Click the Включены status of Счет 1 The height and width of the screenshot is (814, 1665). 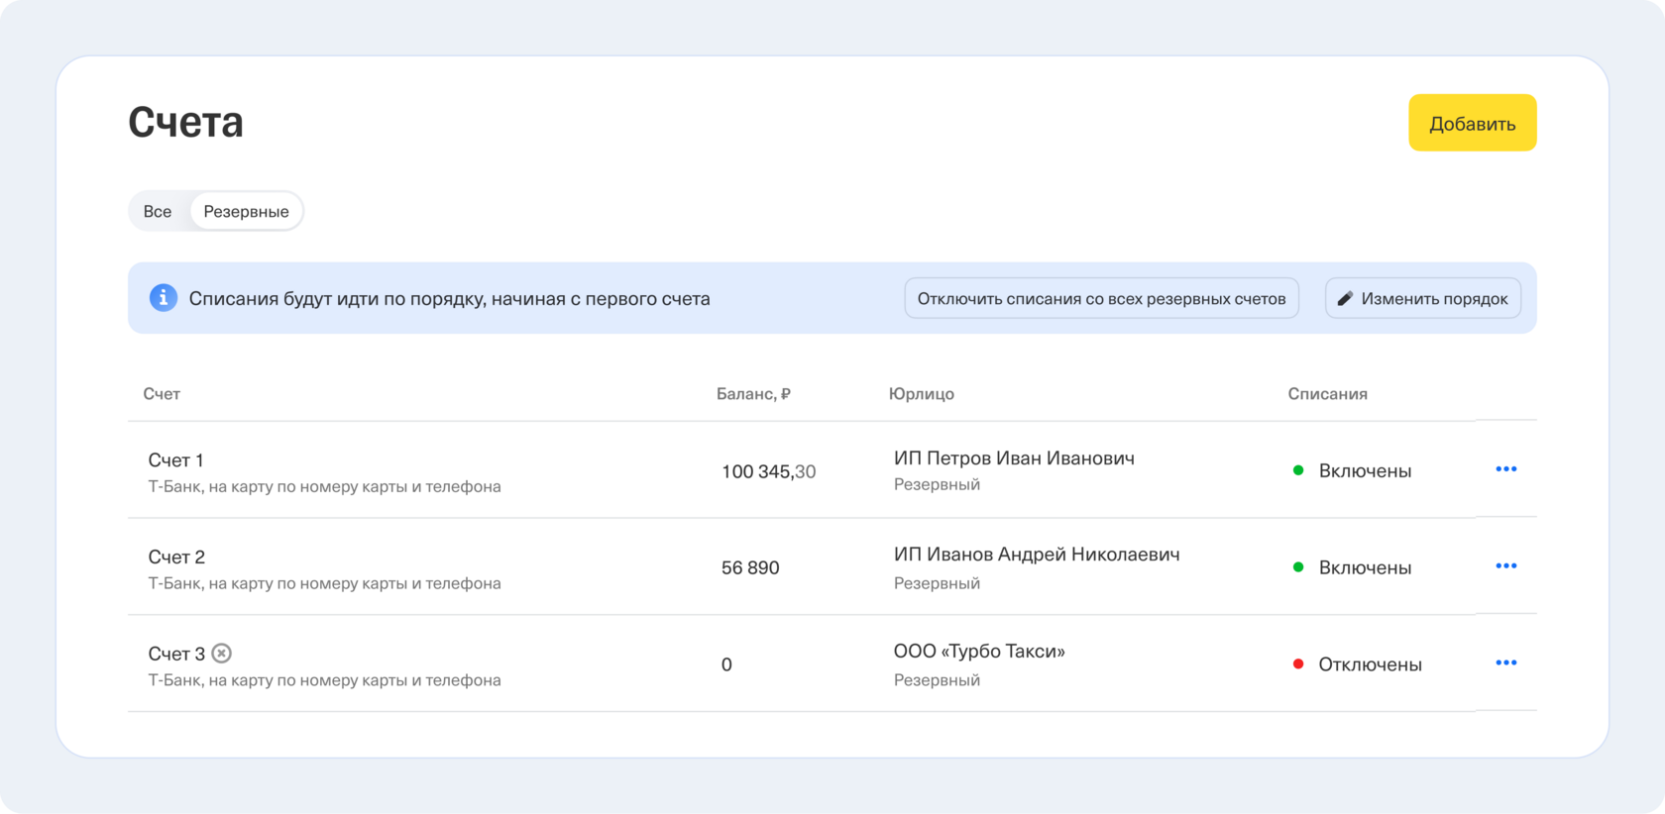tap(1365, 471)
